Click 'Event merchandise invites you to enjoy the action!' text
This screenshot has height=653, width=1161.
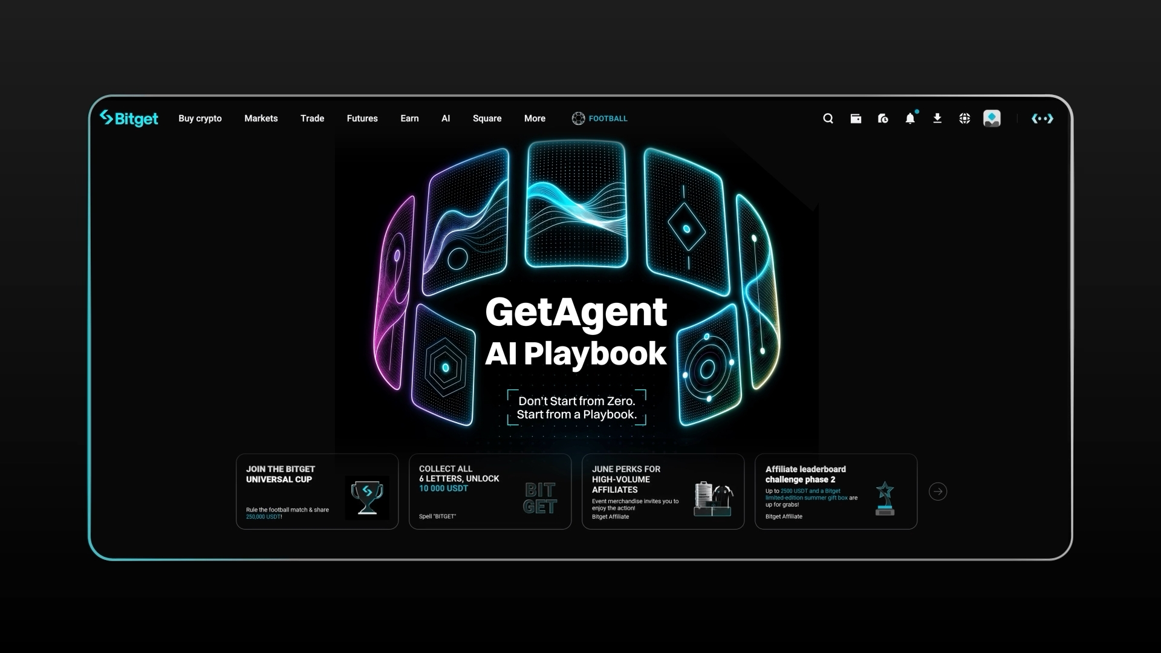point(635,504)
